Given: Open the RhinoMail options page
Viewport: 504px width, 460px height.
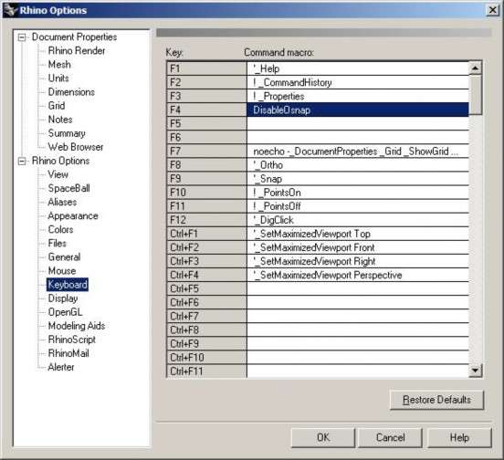Looking at the screenshot, I should tap(68, 353).
